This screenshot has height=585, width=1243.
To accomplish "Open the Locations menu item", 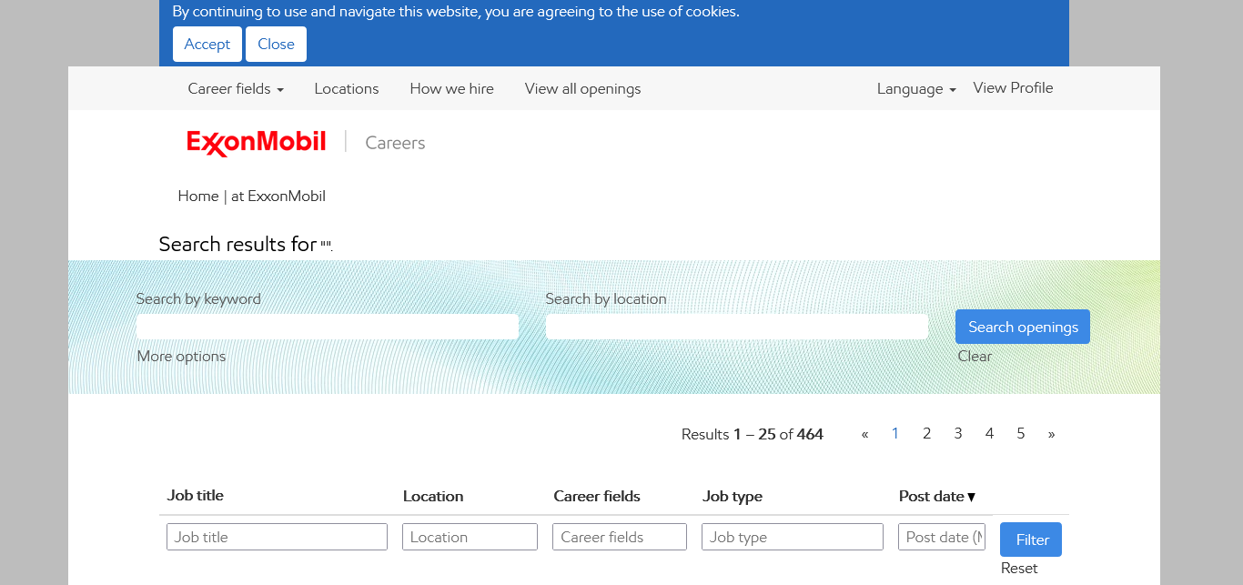I will click(x=346, y=88).
